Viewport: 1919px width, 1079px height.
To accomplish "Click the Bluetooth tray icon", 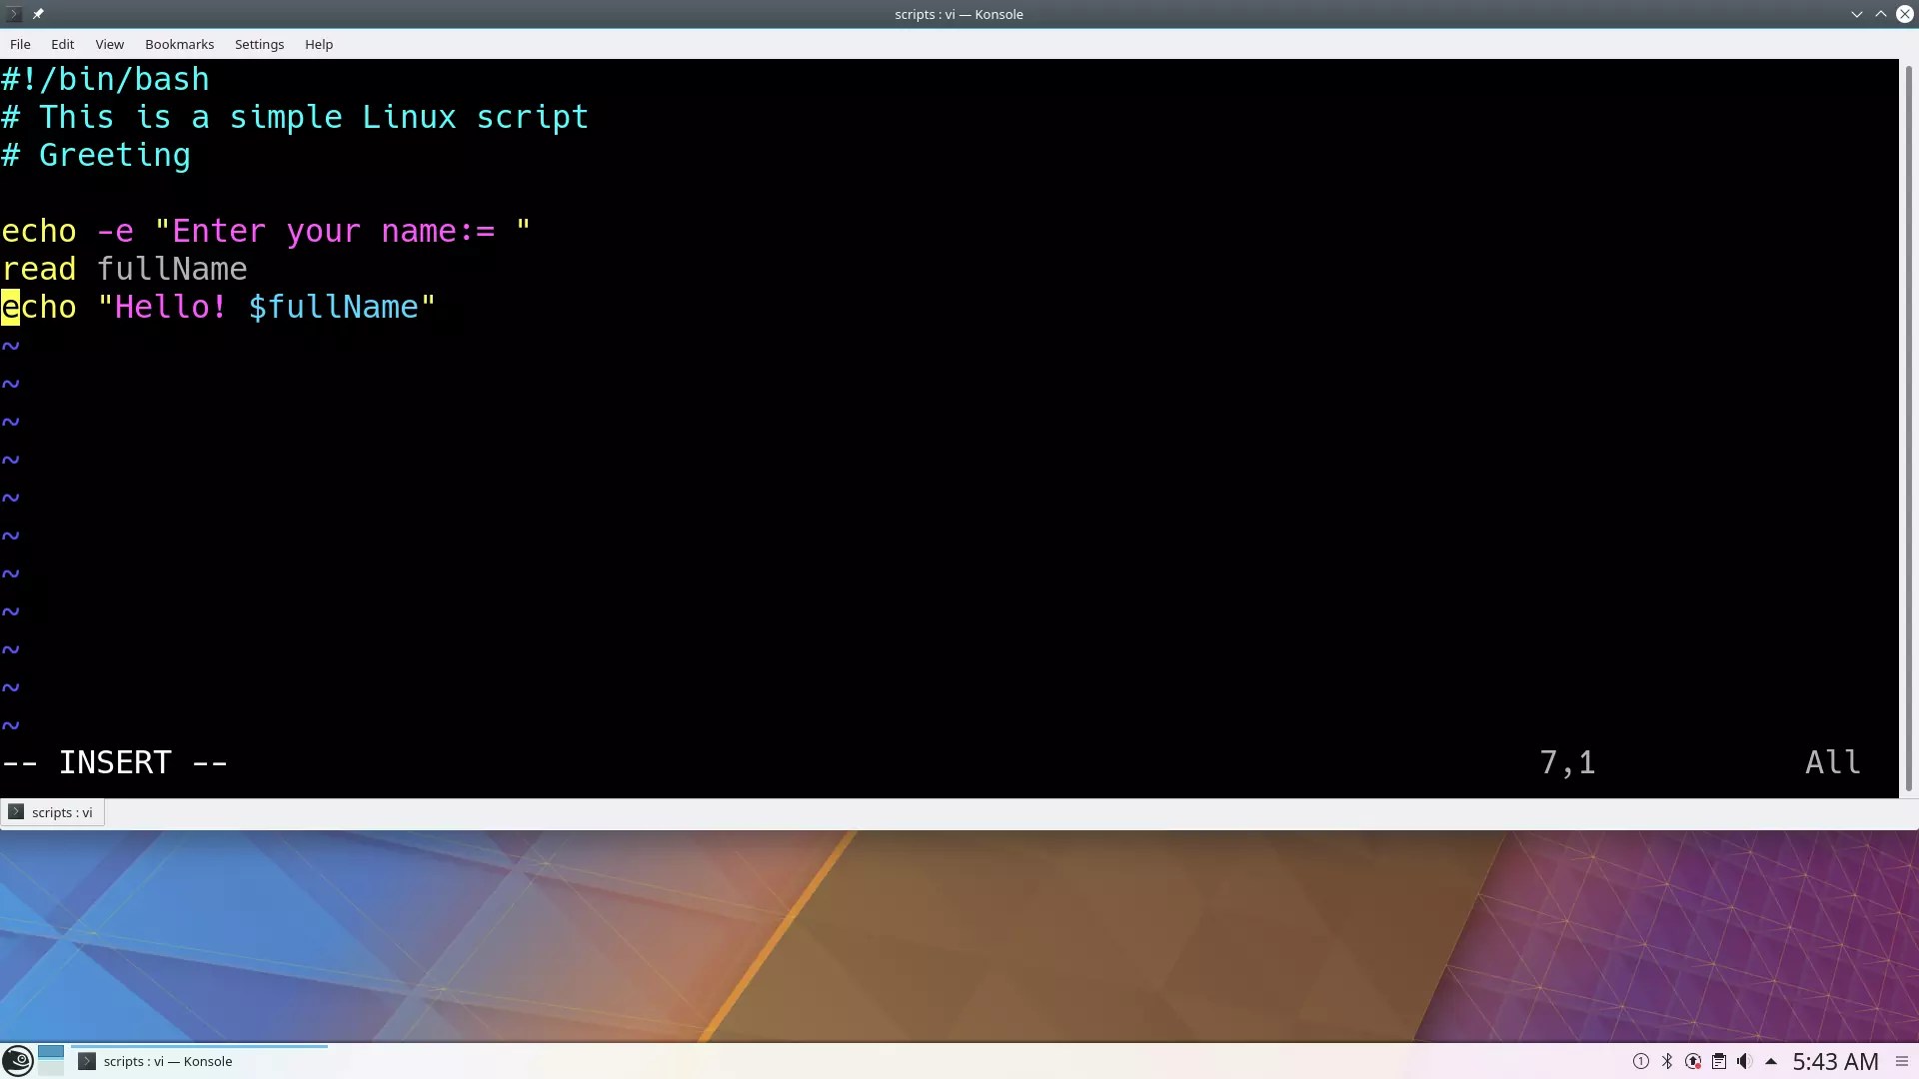I will (1666, 1061).
